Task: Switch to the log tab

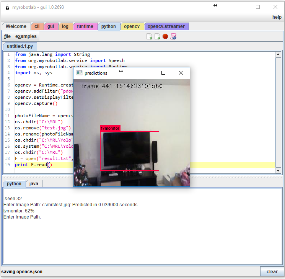Action: coord(65,26)
